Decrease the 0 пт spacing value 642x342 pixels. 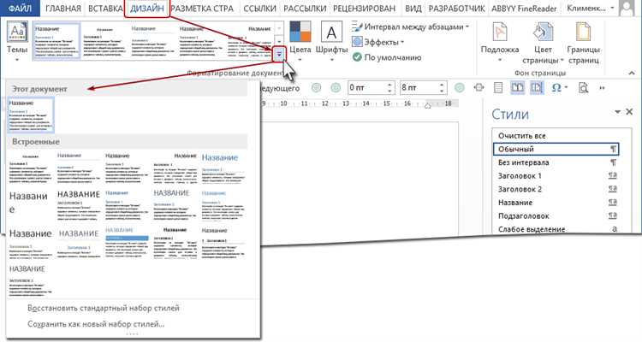pos(389,91)
